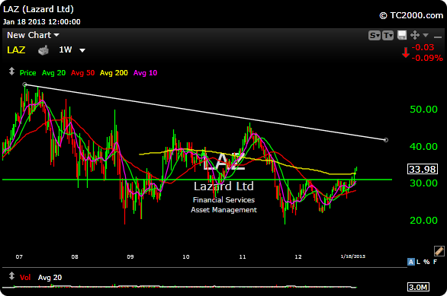This screenshot has height=296, width=447.
Task: Click the minimize dash in chart toolbar
Action: point(438,37)
